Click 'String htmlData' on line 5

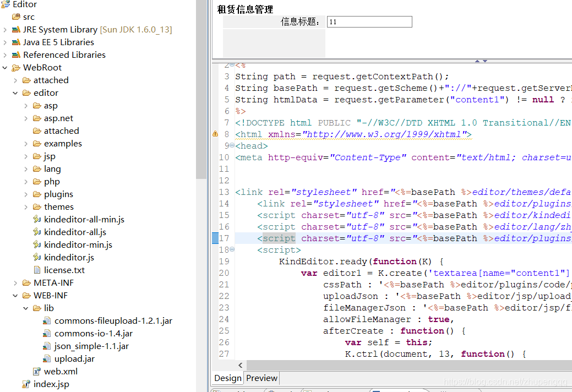(x=276, y=100)
